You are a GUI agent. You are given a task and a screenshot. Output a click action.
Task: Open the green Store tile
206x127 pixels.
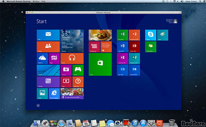click(100, 65)
